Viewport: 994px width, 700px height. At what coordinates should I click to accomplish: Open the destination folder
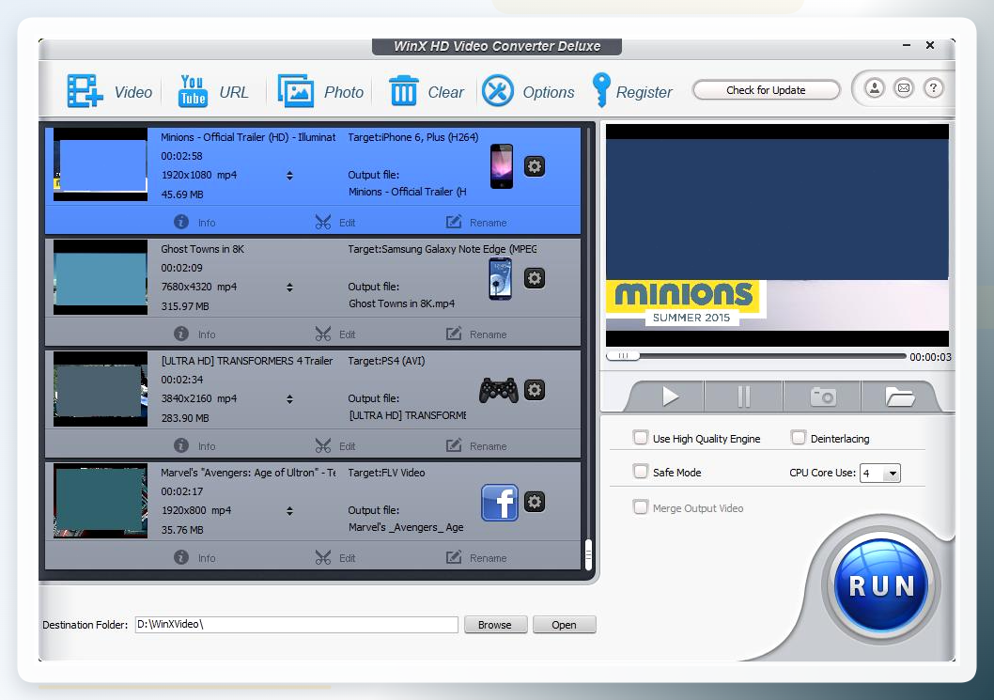pos(565,625)
